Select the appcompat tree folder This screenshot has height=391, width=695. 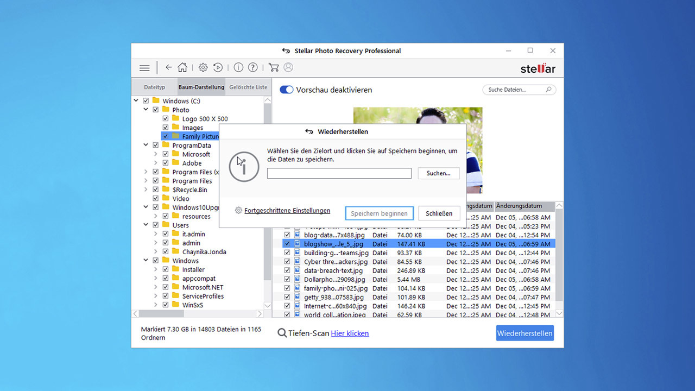click(199, 279)
